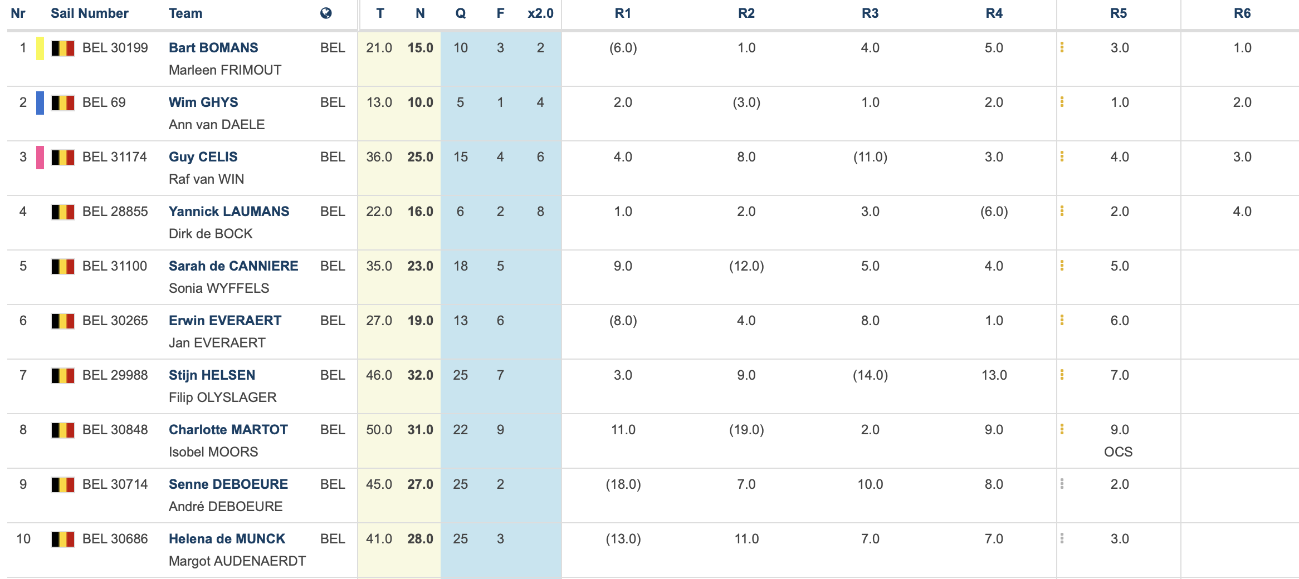Click the x2.0 column header
Image resolution: width=1299 pixels, height=579 pixels.
pos(540,13)
